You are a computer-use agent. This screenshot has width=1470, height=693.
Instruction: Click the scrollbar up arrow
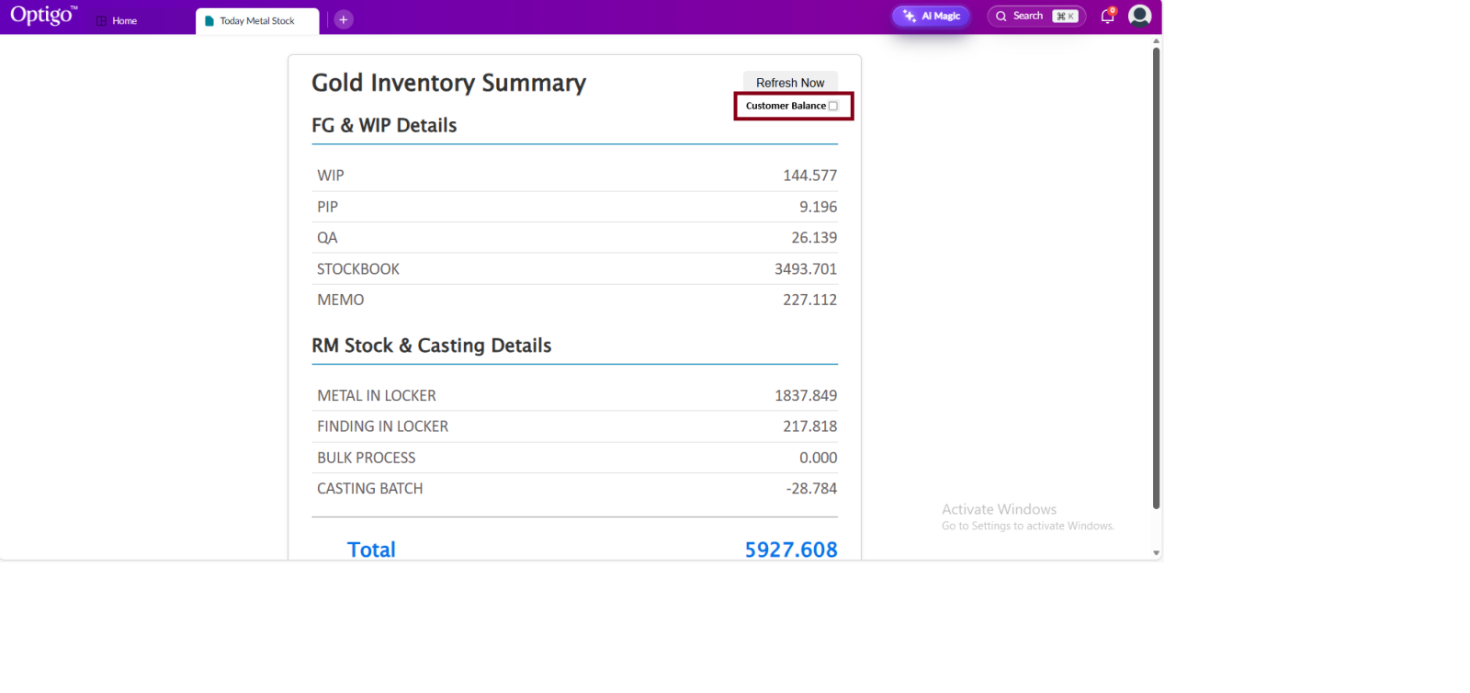1156,40
